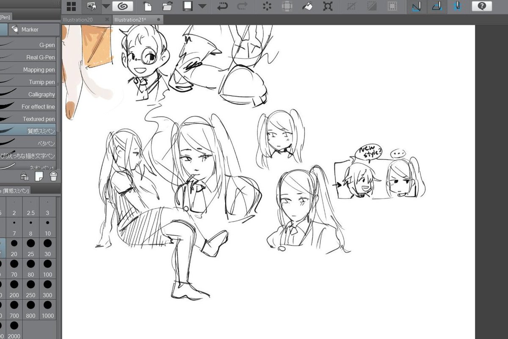The height and width of the screenshot is (339, 508).
Task: Click the create new sub tool page icon
Action: [39, 176]
